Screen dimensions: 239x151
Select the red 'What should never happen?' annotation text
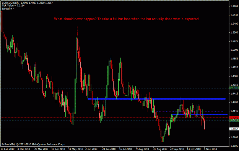coord(127,19)
